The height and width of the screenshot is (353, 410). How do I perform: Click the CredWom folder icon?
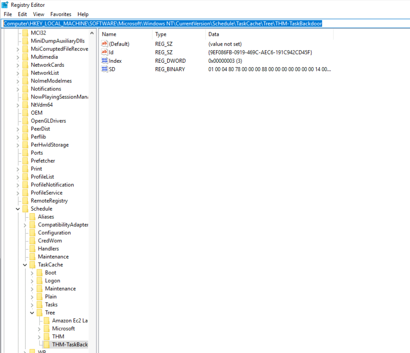point(32,241)
